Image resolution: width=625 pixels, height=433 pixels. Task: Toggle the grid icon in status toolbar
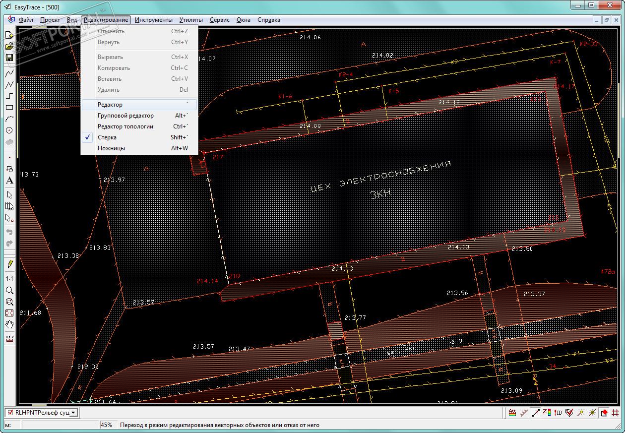(615, 413)
